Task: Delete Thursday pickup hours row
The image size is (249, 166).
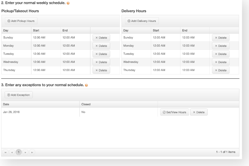Action: click(x=101, y=70)
